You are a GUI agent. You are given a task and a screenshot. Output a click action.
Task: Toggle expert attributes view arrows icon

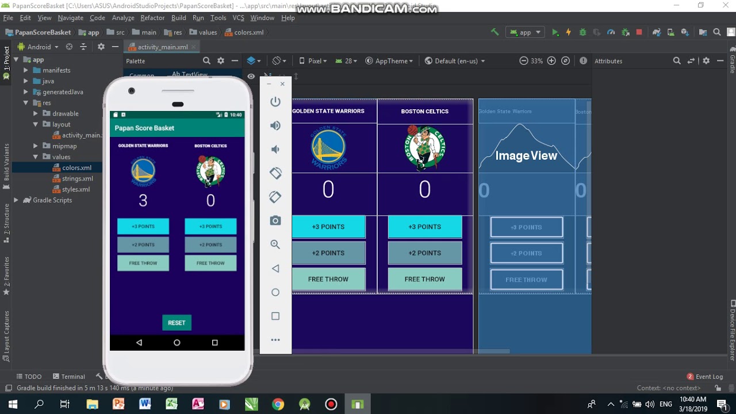point(691,60)
